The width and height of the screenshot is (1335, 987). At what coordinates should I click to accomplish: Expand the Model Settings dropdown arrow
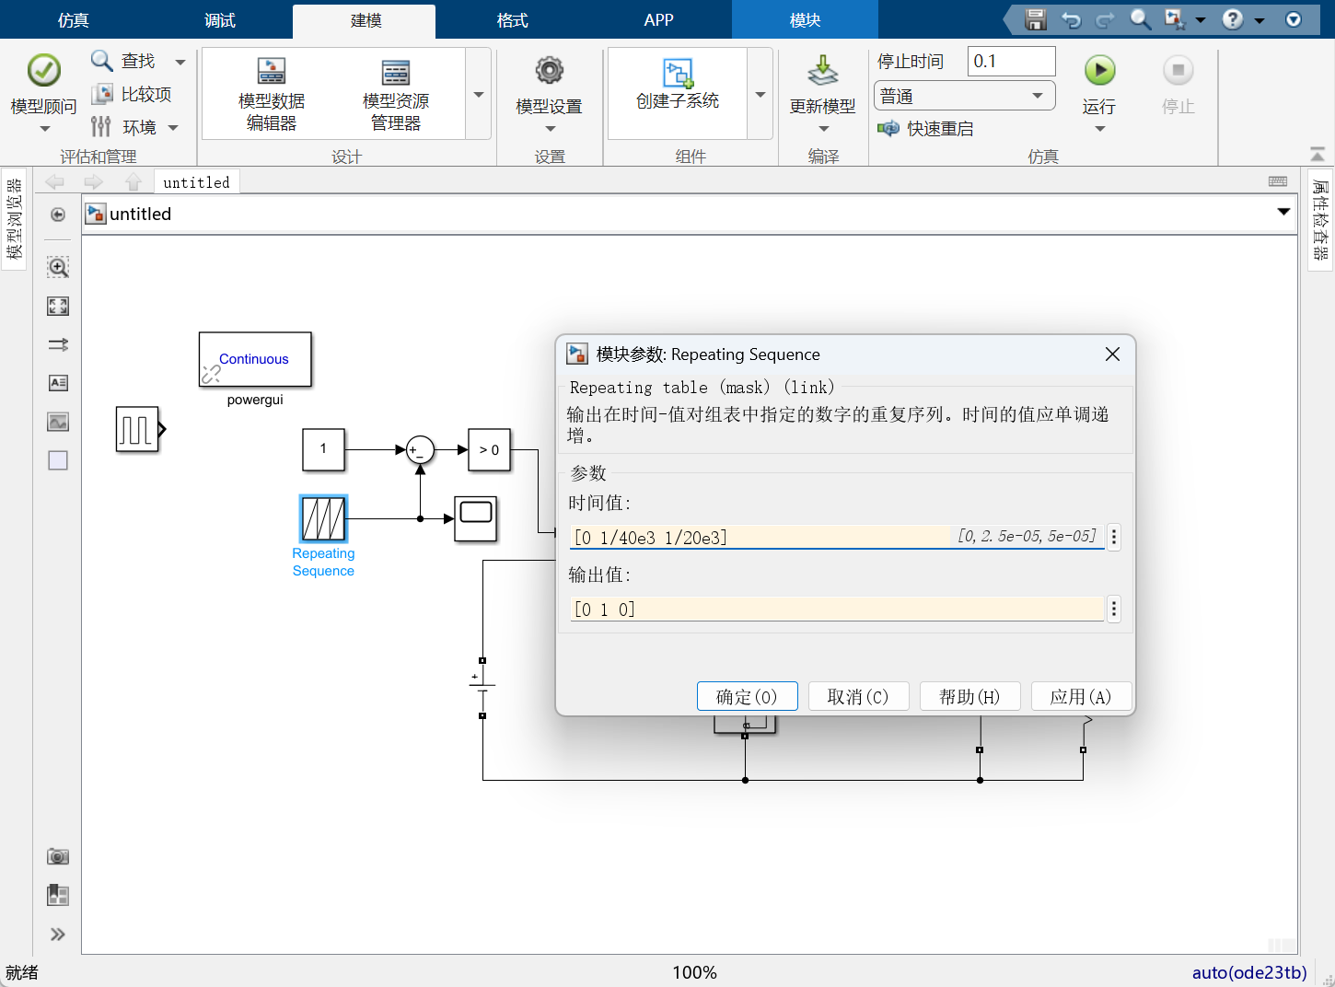pos(550,129)
